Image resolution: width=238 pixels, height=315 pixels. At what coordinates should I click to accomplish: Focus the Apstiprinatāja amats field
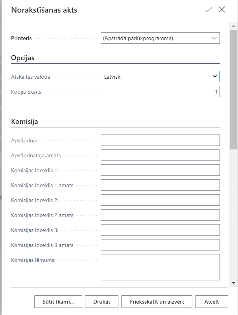160,155
